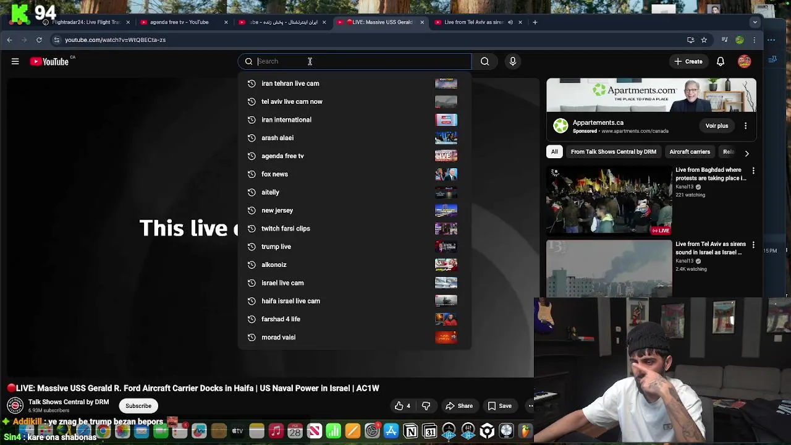Open Apple TV in the Dock

click(x=237, y=431)
